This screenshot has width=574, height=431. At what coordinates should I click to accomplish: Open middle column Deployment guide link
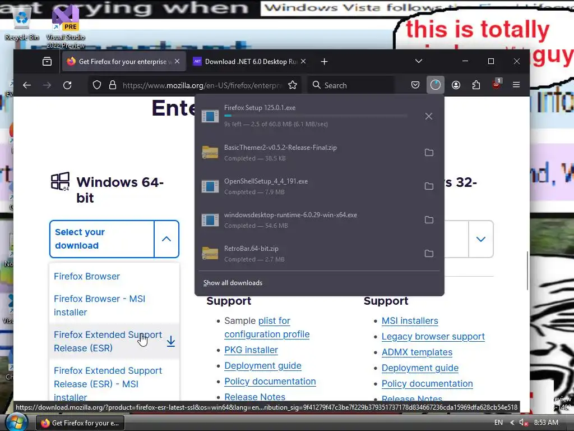pos(263,366)
